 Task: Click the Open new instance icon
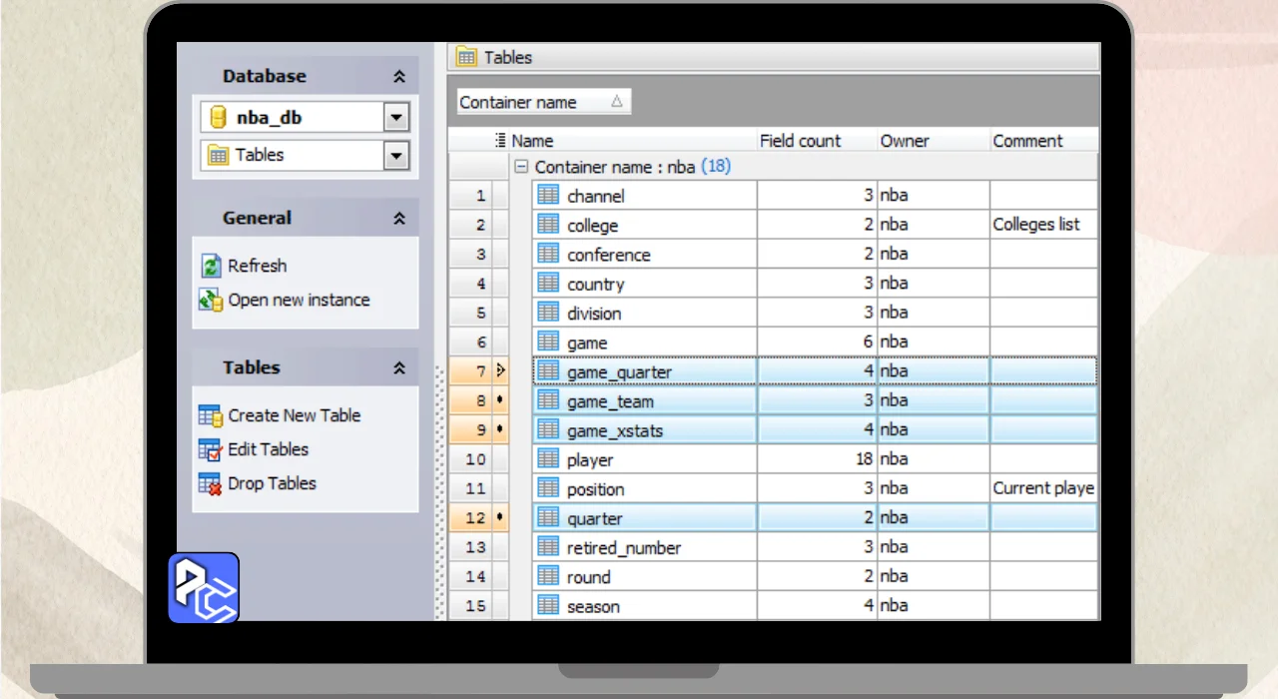(x=211, y=300)
